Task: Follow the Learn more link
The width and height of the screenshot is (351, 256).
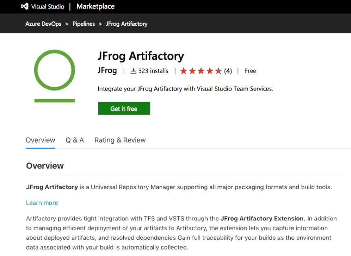Action: pos(42,203)
